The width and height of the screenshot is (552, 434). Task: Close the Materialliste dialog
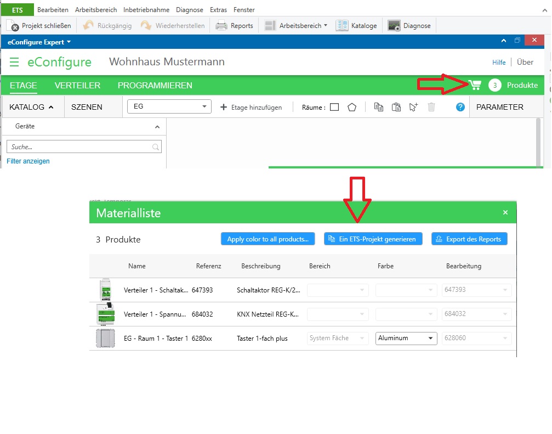(505, 212)
